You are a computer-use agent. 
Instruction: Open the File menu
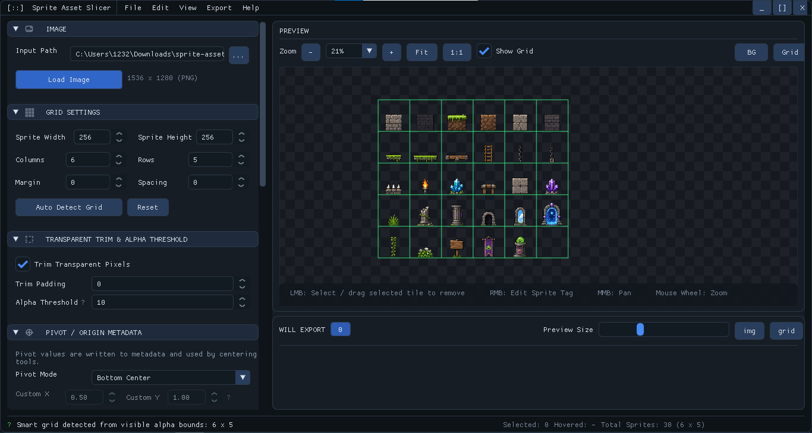(x=133, y=8)
